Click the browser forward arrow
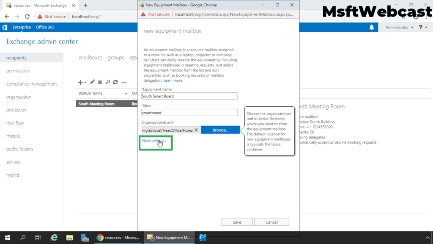The height and width of the screenshot is (244, 433). [17, 17]
